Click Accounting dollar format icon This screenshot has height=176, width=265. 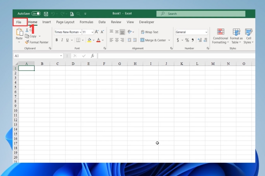tap(178, 40)
